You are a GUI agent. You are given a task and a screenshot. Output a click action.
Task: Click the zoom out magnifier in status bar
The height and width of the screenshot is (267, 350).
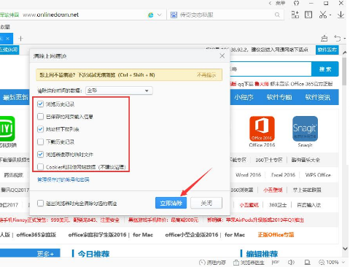click(x=322, y=263)
